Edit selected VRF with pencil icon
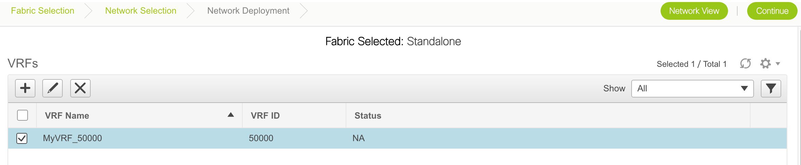Image resolution: width=801 pixels, height=165 pixels. coord(52,88)
